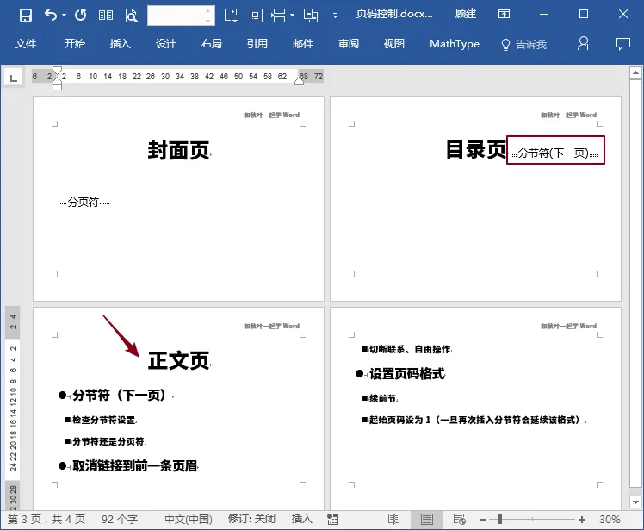The height and width of the screenshot is (530, 644).
Task: Click the first line indent marker on ruler
Action: tap(58, 71)
